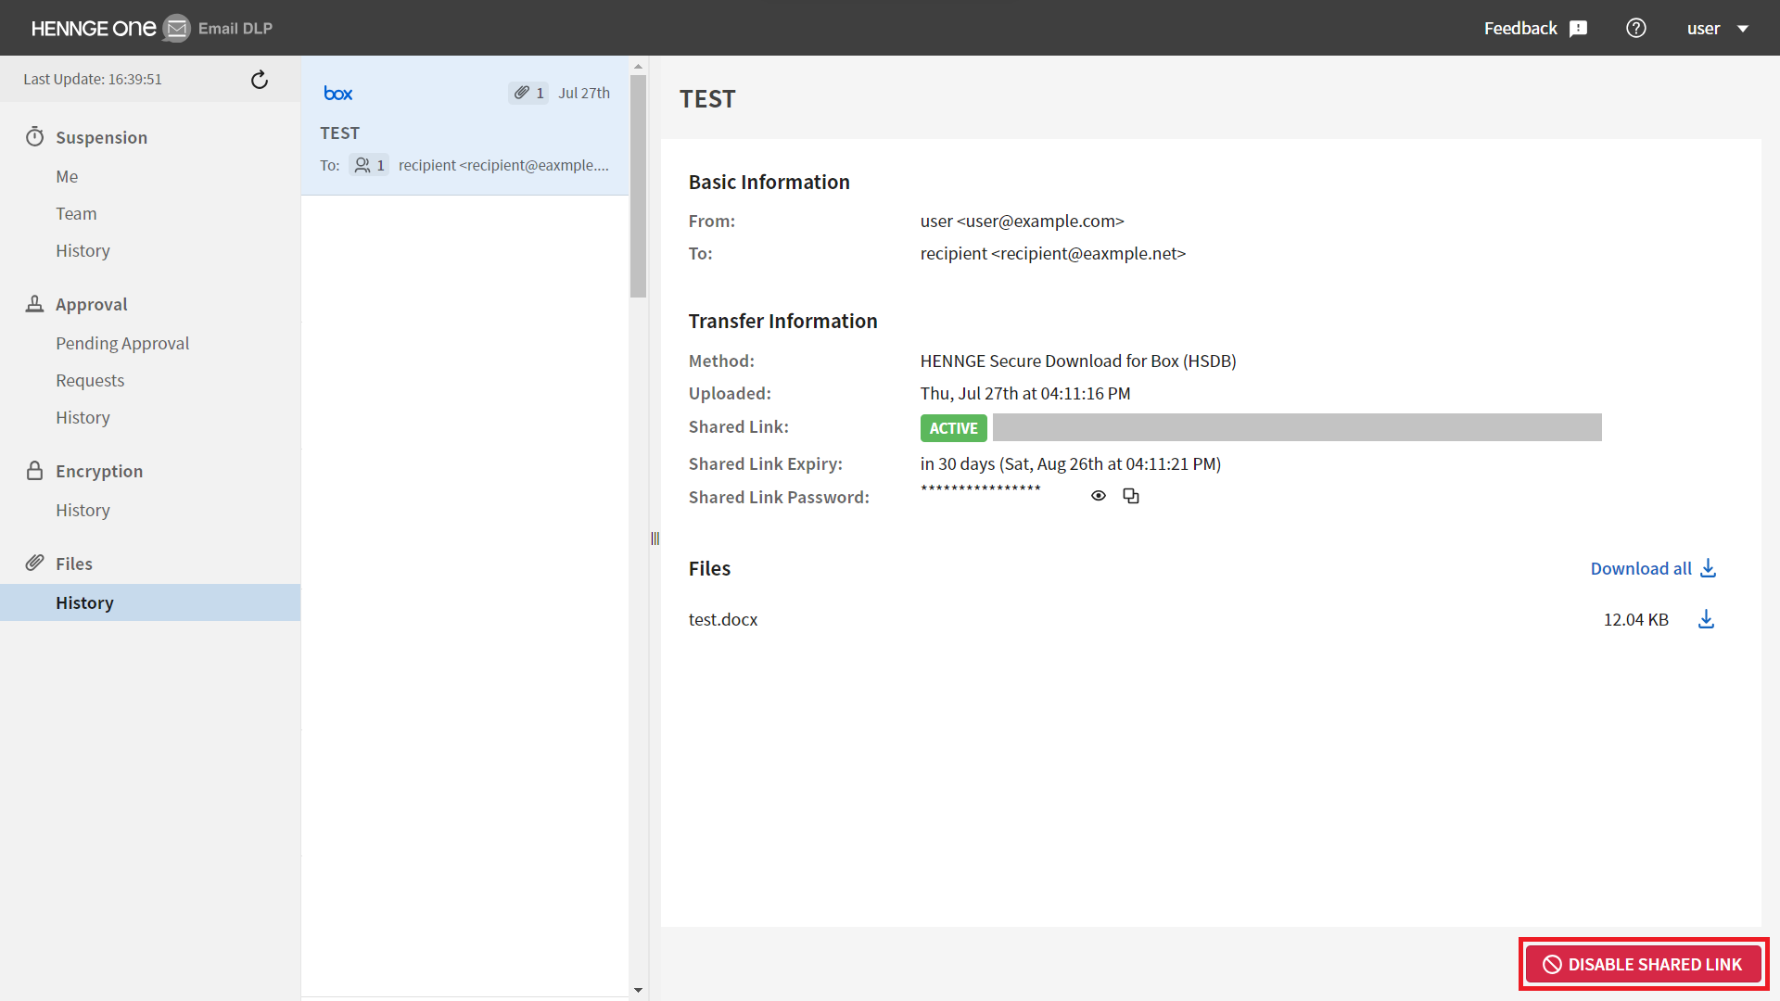Copy the shared link password
1780x1001 pixels.
point(1131,496)
